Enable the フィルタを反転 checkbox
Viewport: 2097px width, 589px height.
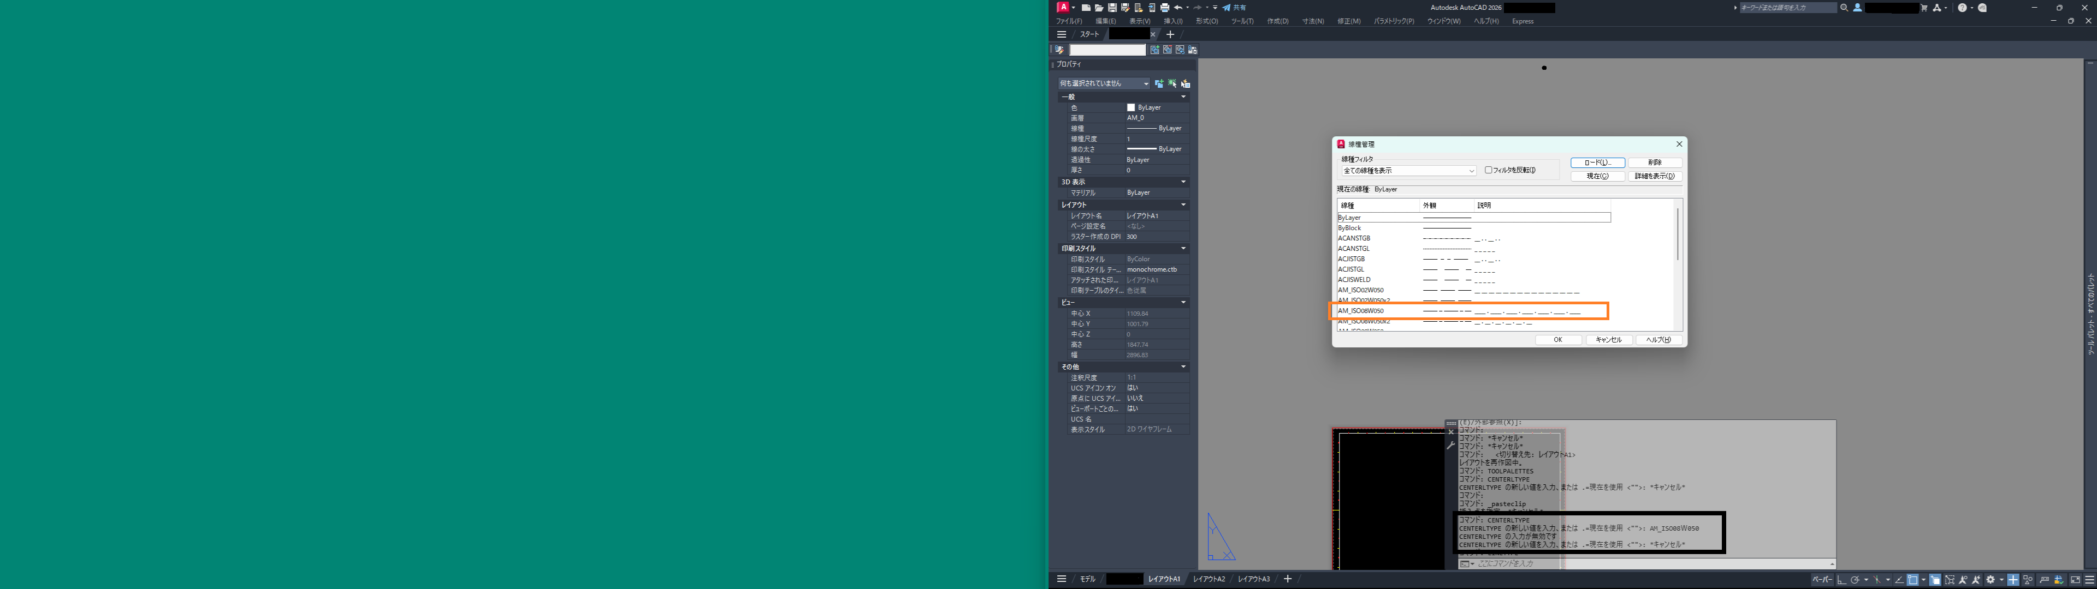point(1489,170)
